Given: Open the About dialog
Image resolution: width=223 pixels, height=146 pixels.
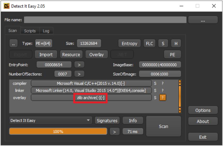Looking at the screenshot, I should tap(203, 121).
